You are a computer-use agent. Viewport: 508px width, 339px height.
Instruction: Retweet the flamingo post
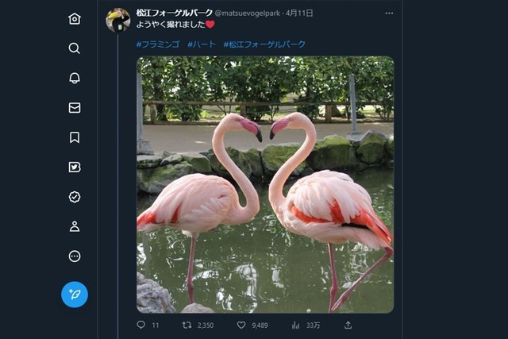point(187,325)
